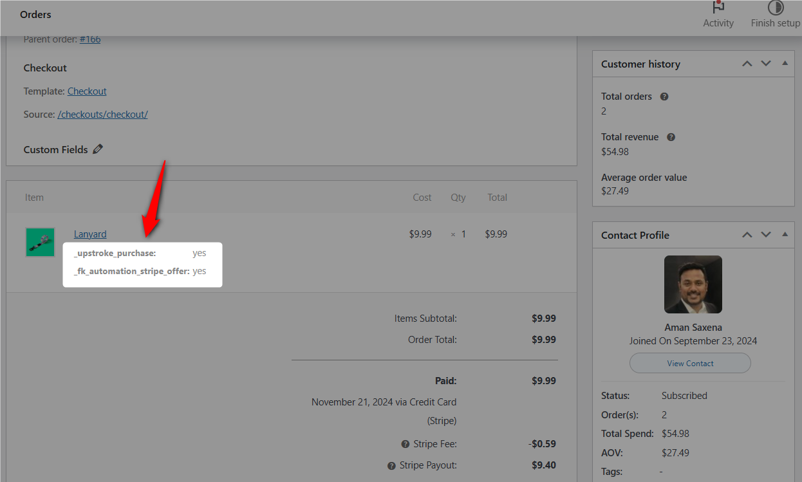Move Customer history panel up
This screenshot has height=482, width=802.
point(747,64)
